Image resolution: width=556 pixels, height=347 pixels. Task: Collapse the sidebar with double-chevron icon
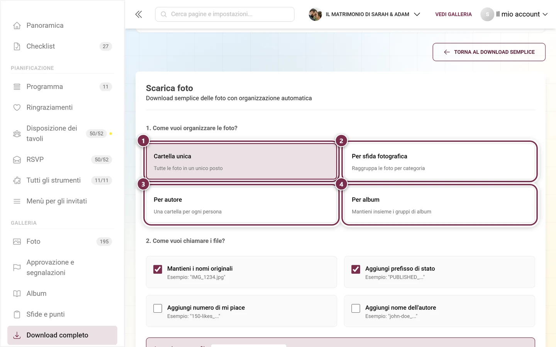(139, 14)
